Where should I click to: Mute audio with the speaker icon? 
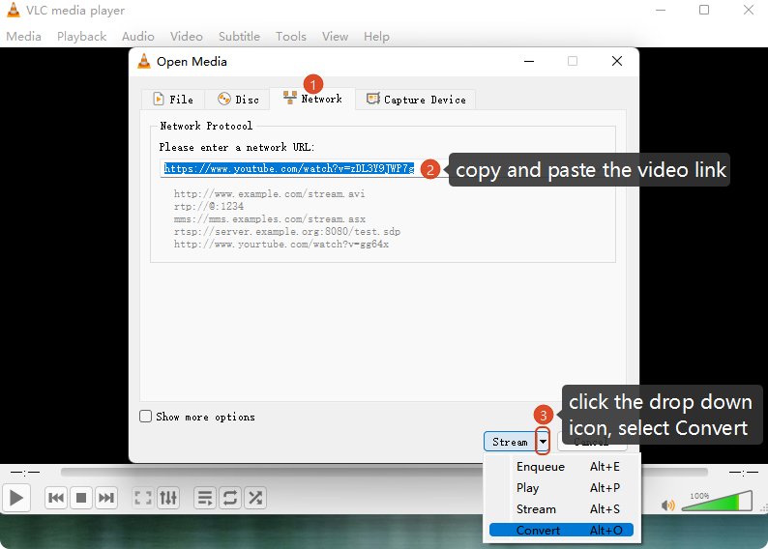click(x=667, y=505)
